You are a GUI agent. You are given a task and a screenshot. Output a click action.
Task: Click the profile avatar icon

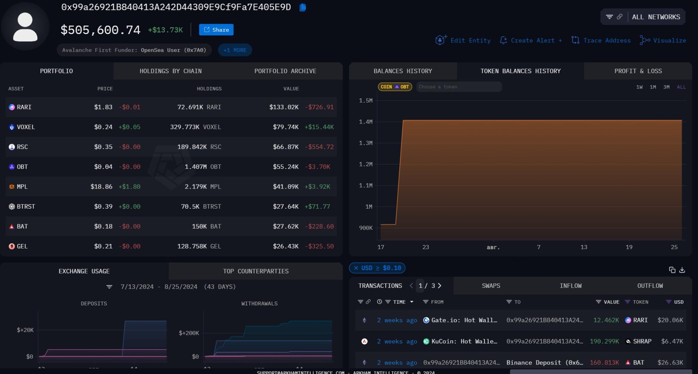(25, 27)
